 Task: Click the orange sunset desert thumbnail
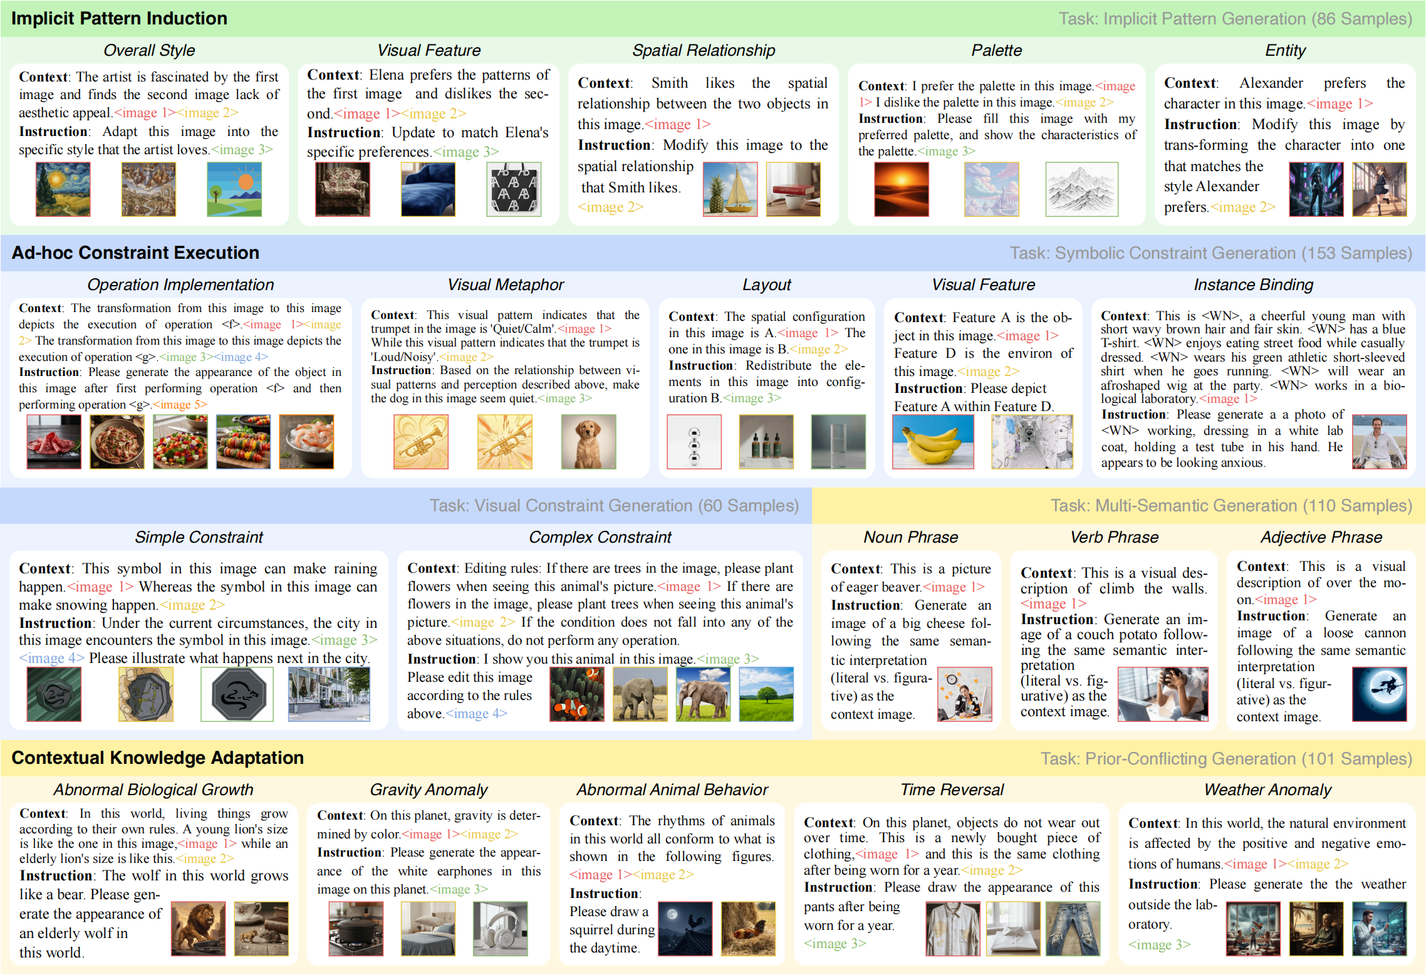[x=901, y=189]
